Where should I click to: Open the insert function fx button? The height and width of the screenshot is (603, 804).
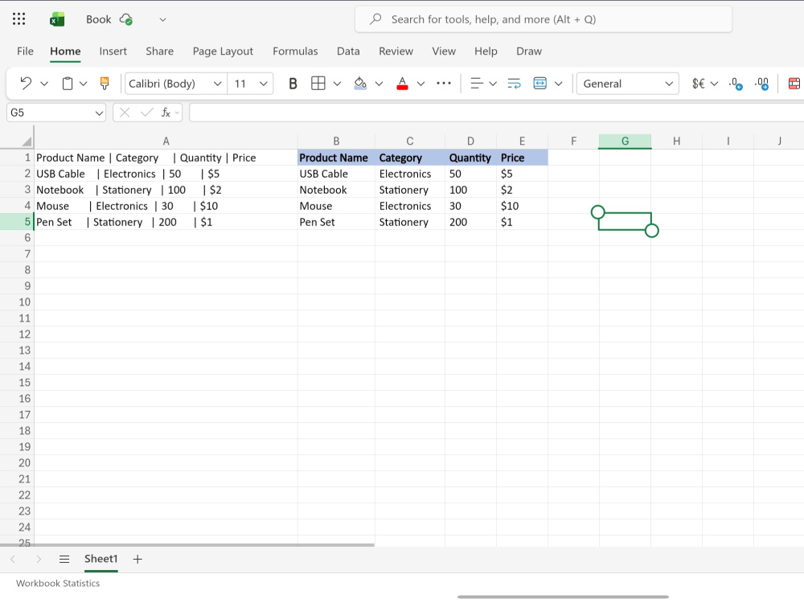(x=166, y=113)
